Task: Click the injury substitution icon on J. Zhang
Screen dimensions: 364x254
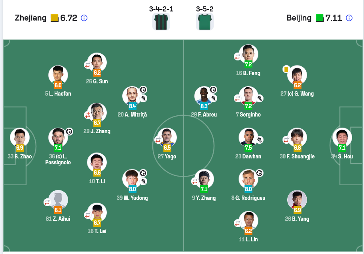Action: [x=87, y=115]
